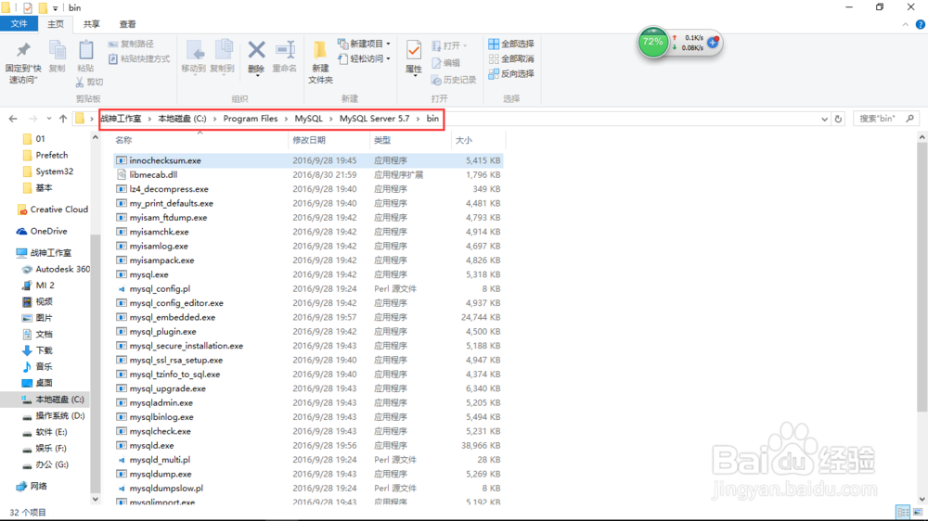928x521 pixels.
Task: Click the Edit ribbon button
Action: (x=446, y=63)
